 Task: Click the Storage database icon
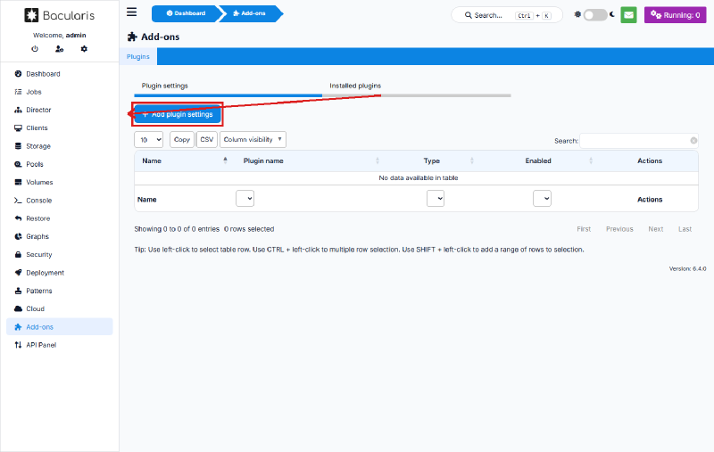point(18,146)
